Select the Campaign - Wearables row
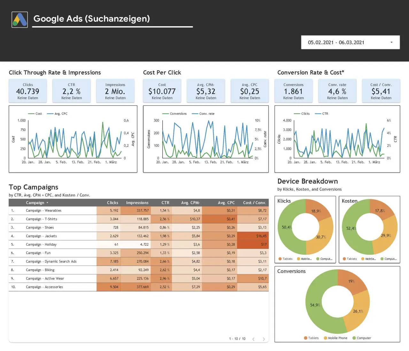Image resolution: width=409 pixels, height=351 pixels. point(139,211)
